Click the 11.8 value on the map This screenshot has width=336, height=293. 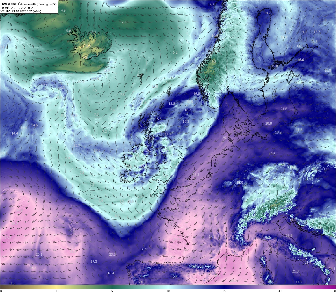[299, 130]
